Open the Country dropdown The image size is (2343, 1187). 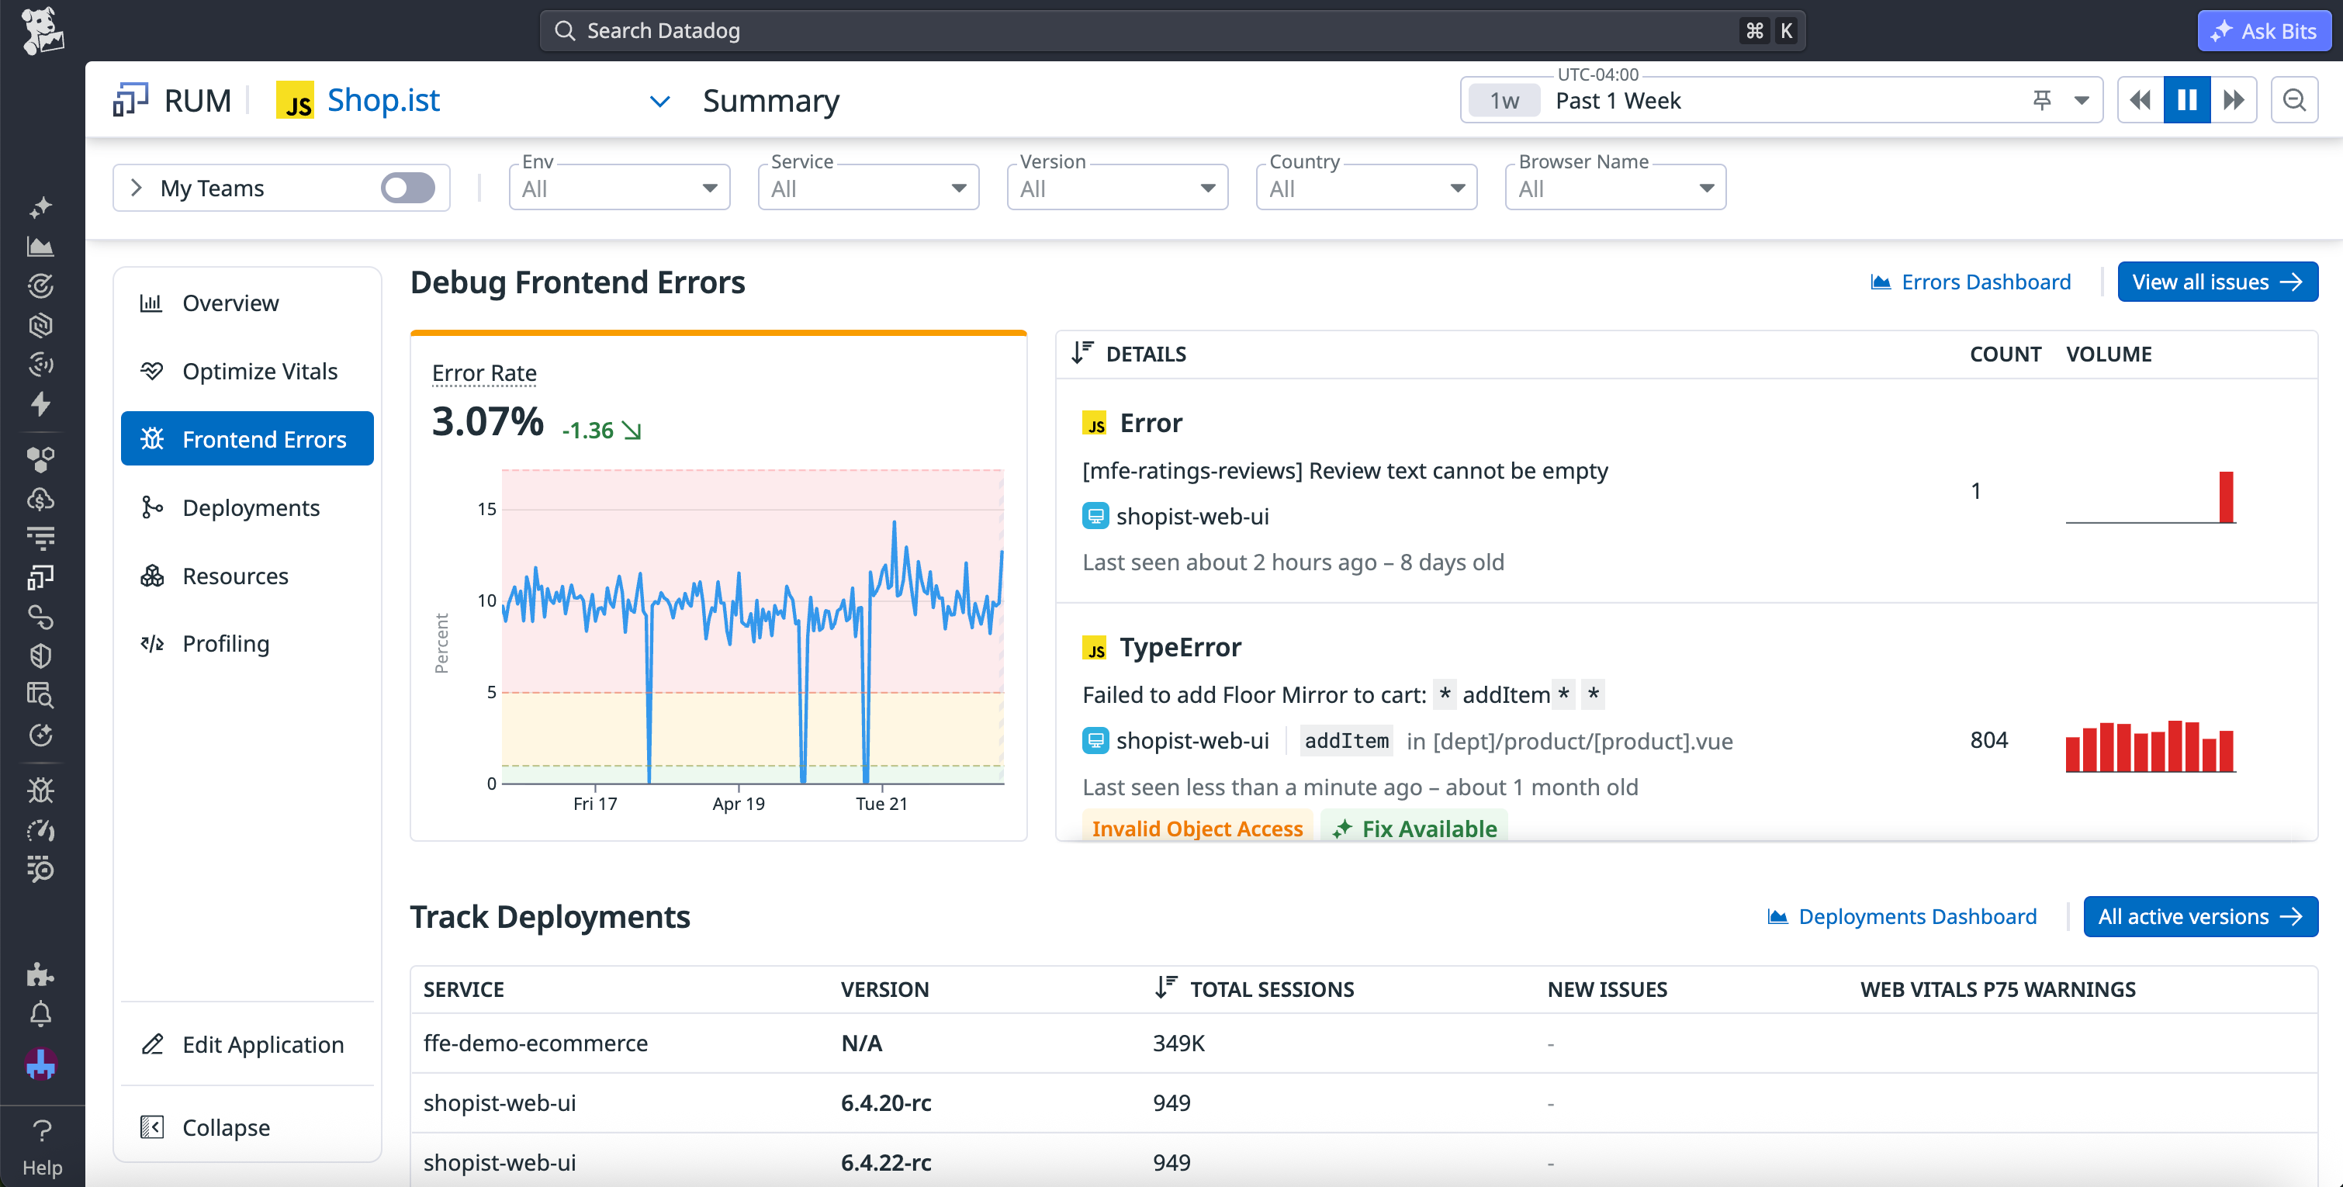coord(1367,189)
